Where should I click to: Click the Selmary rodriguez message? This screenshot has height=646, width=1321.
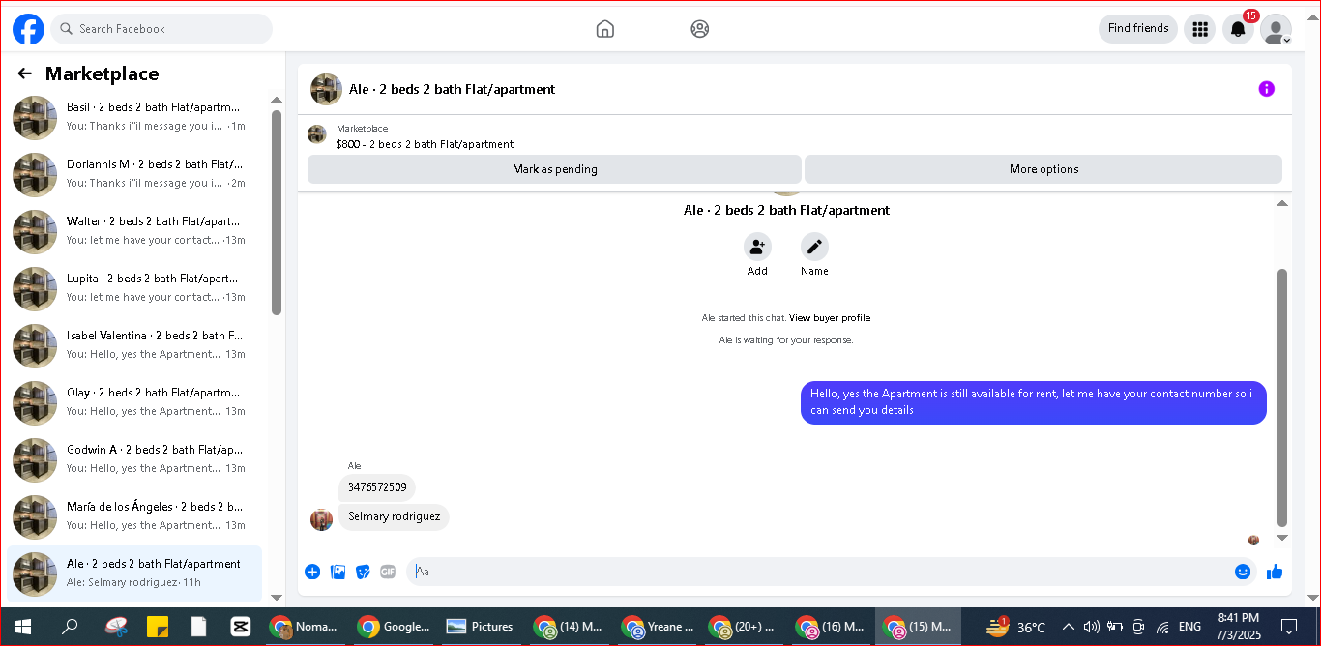tap(394, 516)
